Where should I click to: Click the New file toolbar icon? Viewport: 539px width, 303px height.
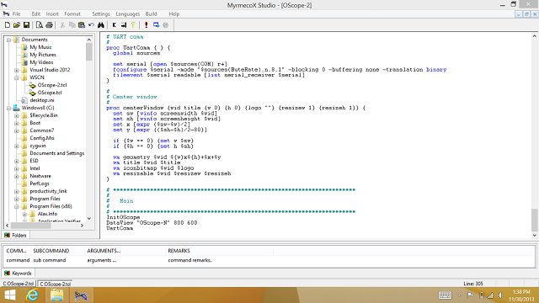8,24
